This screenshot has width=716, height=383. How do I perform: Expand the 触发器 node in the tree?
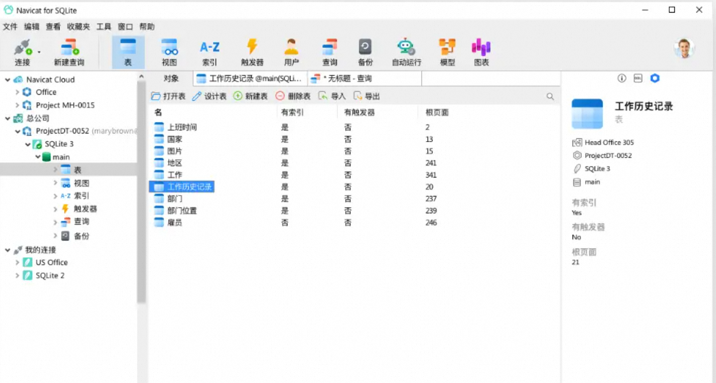tap(55, 209)
